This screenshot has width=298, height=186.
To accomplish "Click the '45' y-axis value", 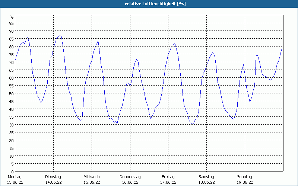I will tap(12, 102).
